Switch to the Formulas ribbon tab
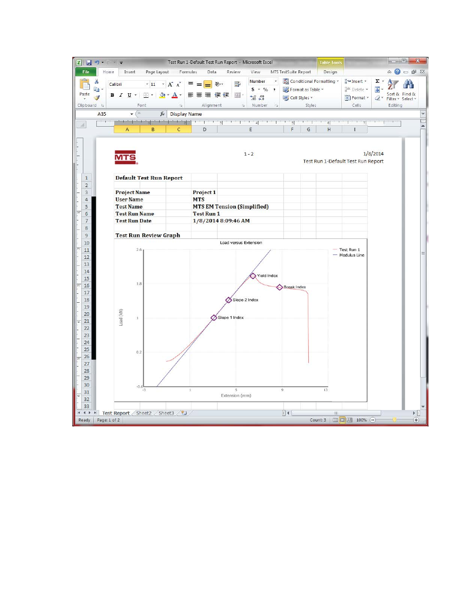Image resolution: width=476 pixels, height=616 pixels. point(188,72)
